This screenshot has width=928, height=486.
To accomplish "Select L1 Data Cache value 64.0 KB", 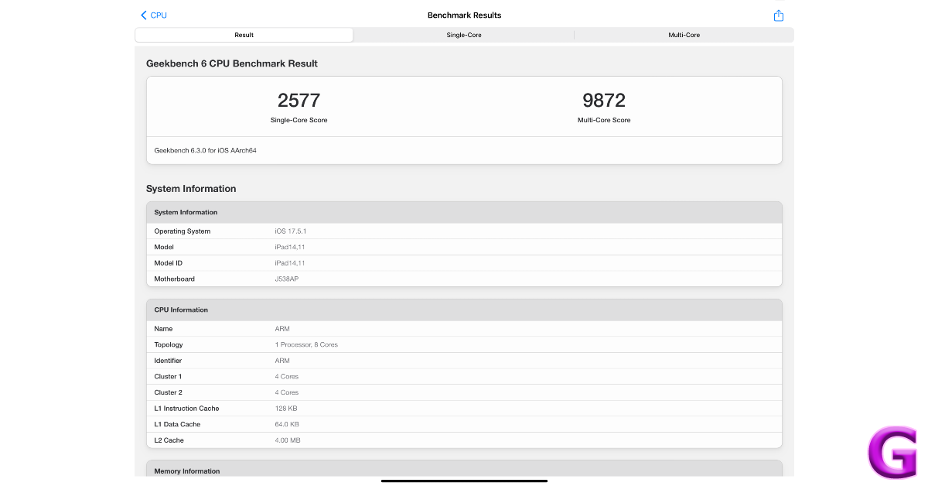I will [287, 424].
